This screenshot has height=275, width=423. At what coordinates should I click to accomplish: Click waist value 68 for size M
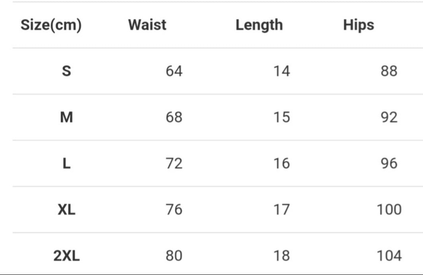click(x=174, y=117)
